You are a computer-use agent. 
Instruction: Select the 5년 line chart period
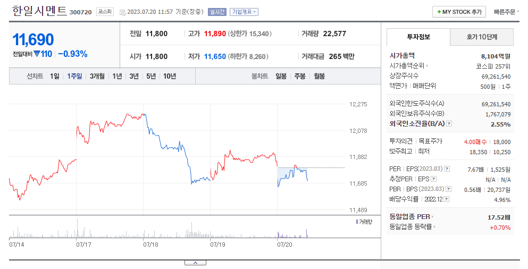tap(151, 76)
